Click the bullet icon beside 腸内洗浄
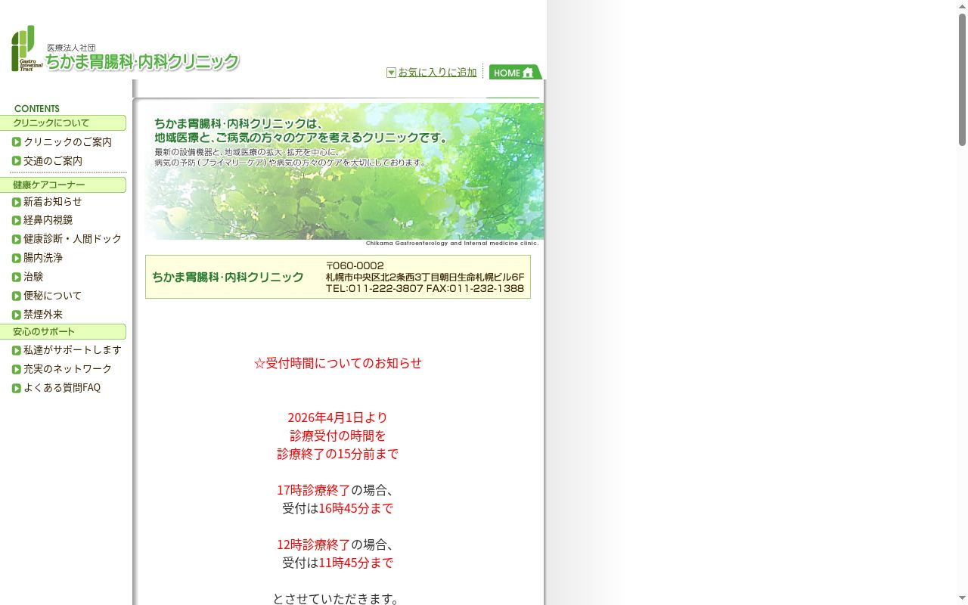 (17, 259)
